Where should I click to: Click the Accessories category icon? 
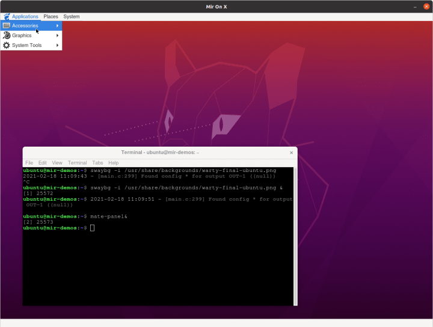tap(7, 26)
